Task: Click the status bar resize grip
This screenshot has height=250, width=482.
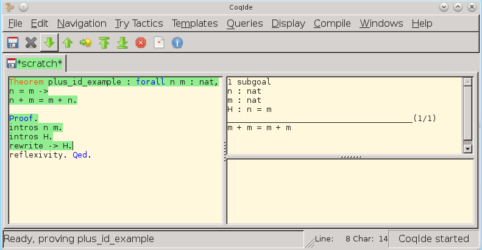Action: (x=310, y=242)
